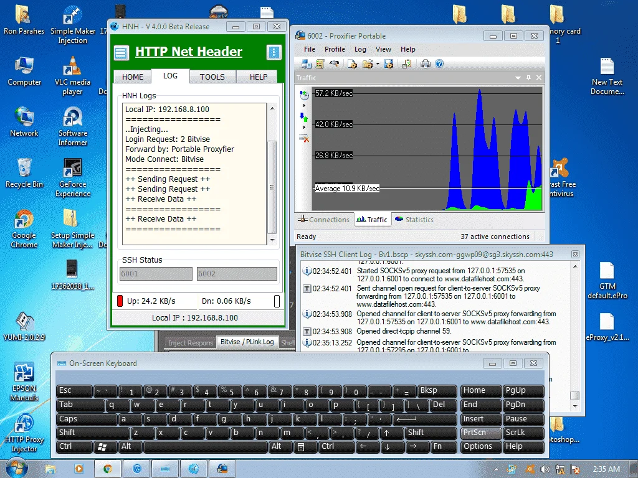Click the HTTP Net Header title link

(x=189, y=52)
